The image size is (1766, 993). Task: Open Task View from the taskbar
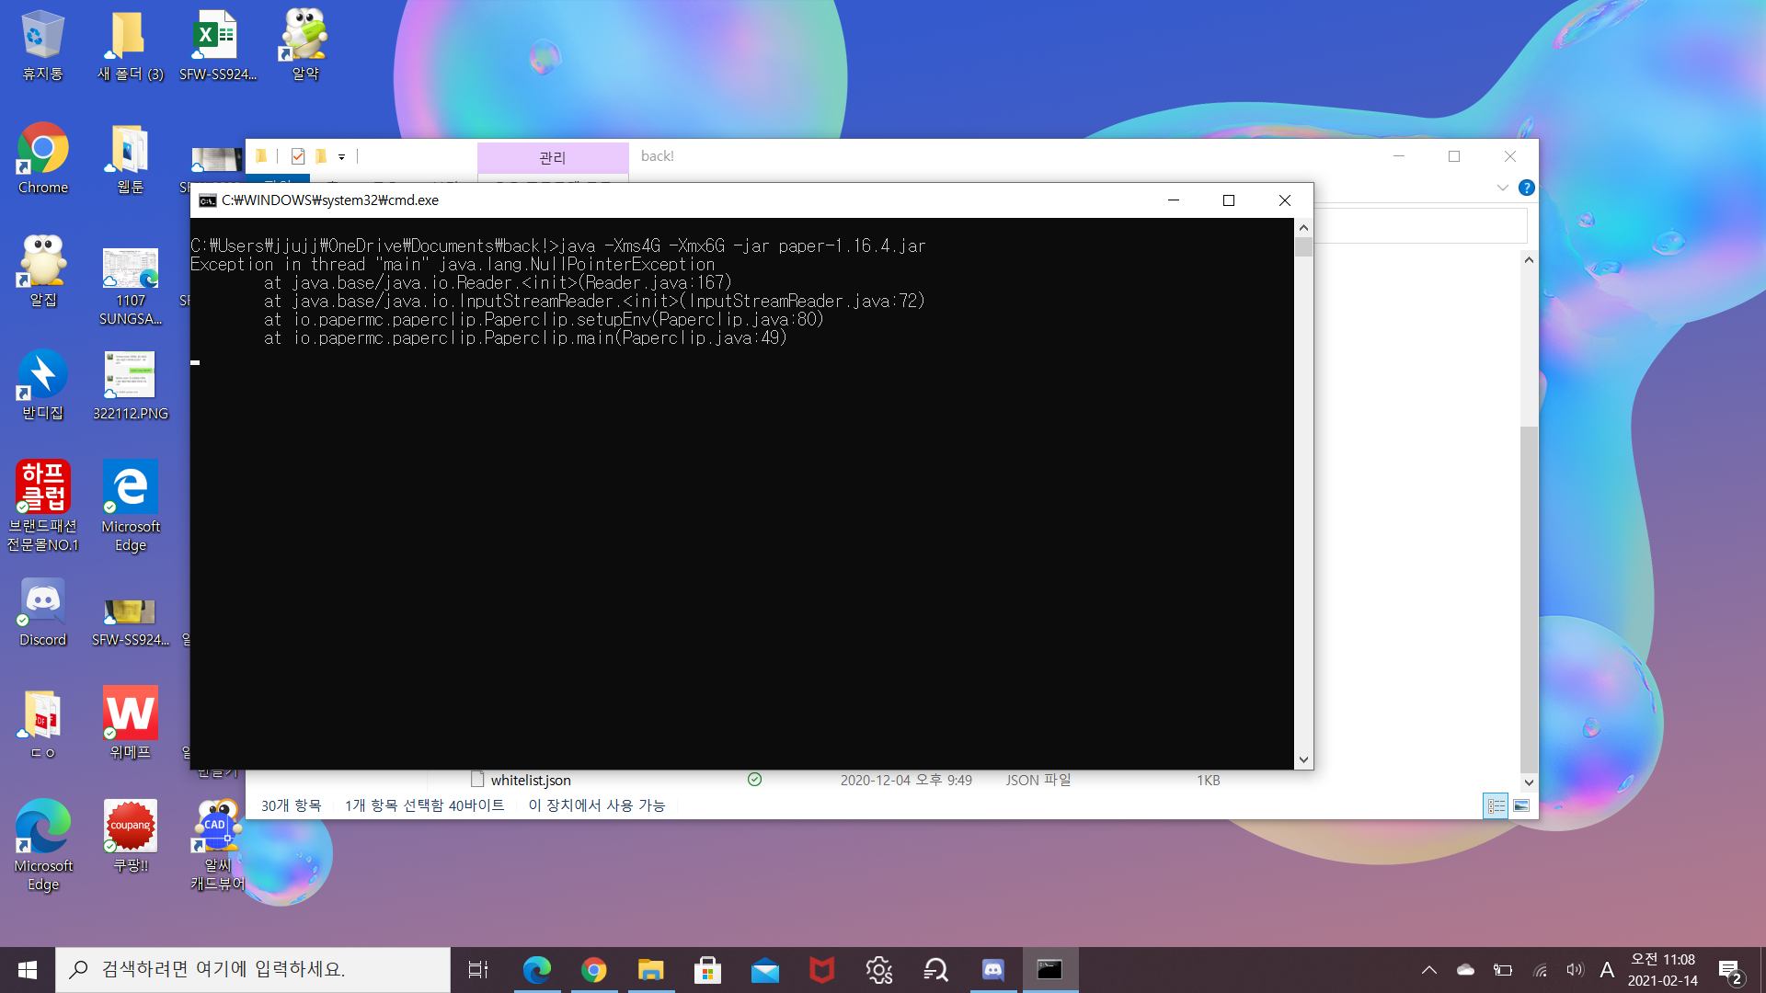(x=478, y=970)
